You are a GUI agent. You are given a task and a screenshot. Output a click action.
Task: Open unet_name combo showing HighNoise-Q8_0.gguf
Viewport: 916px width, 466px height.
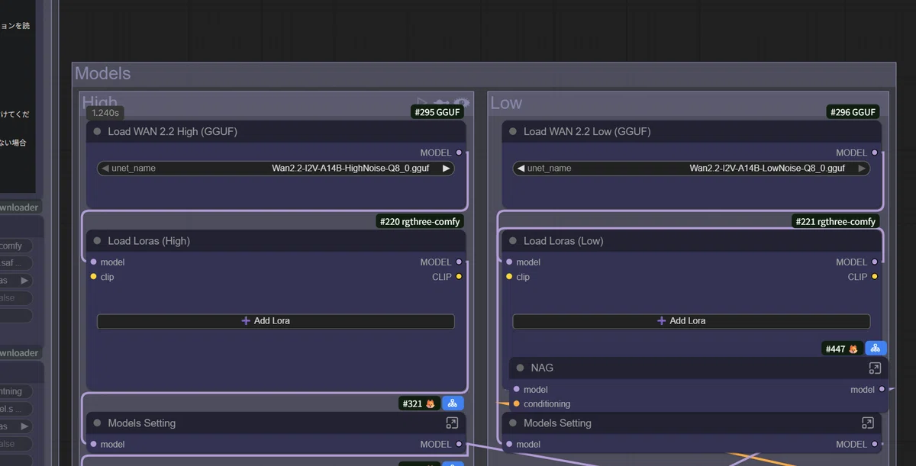click(x=276, y=169)
